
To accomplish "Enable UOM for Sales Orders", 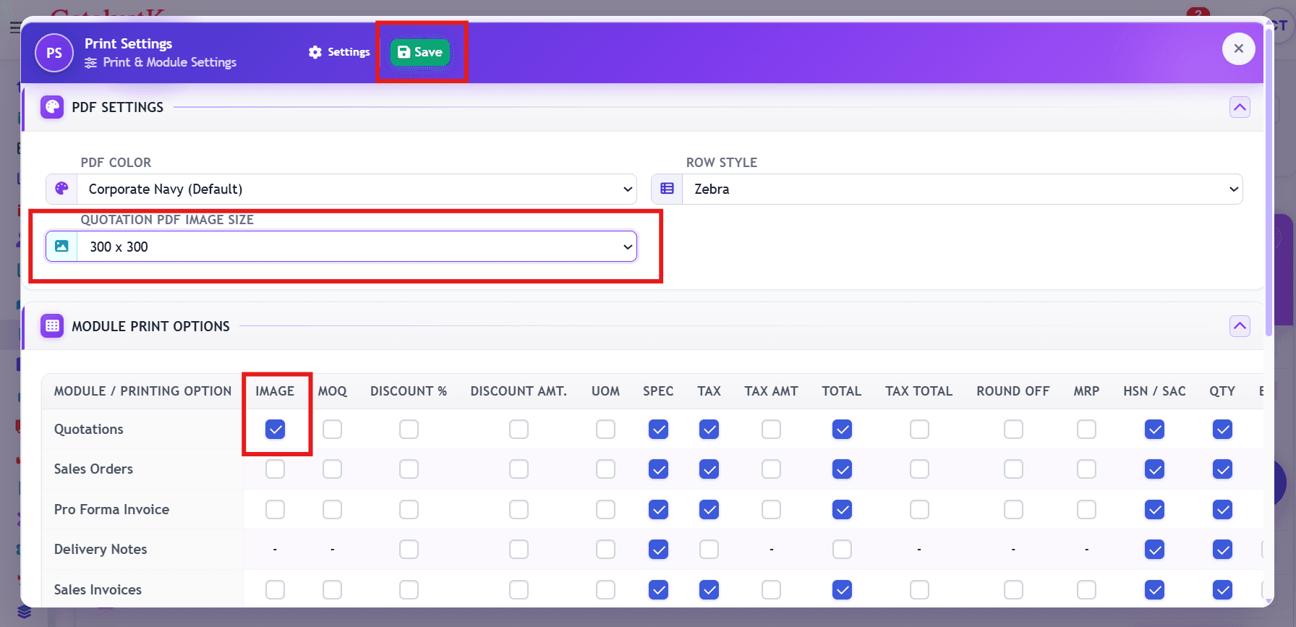I will point(605,469).
